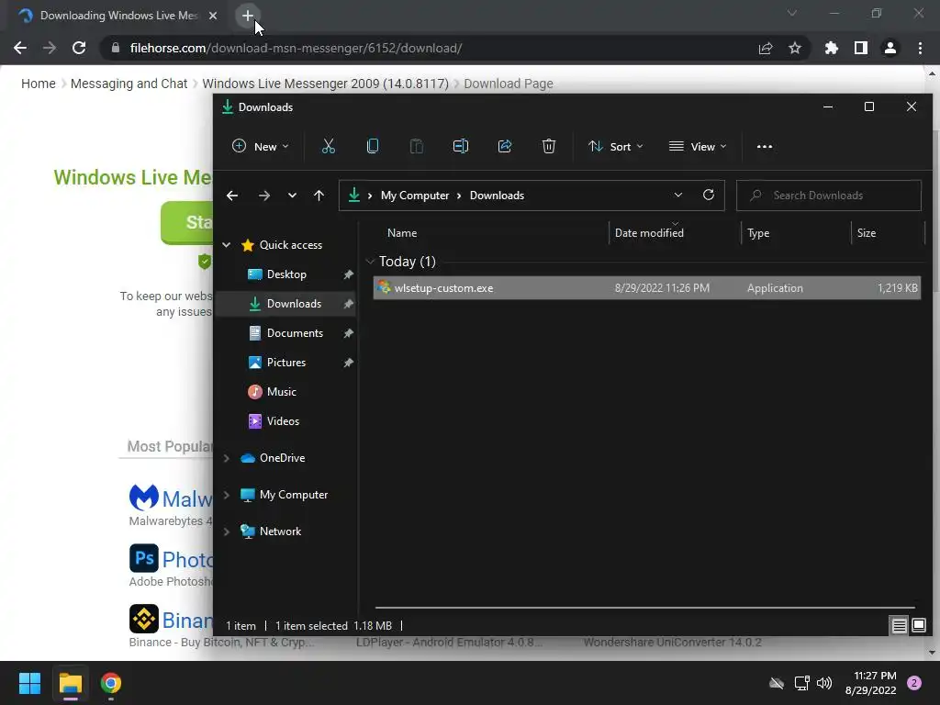This screenshot has width=940, height=705.
Task: Expand the My Computer tree node
Action: click(227, 495)
